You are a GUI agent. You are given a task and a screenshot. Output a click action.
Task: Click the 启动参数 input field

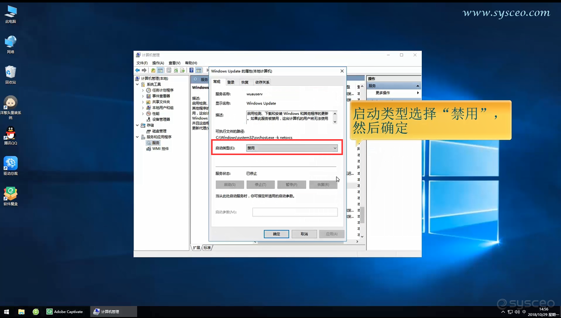295,212
